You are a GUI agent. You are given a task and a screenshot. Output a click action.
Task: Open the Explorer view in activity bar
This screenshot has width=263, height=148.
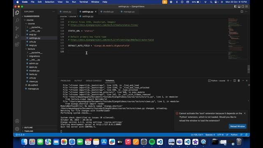pos(17,13)
